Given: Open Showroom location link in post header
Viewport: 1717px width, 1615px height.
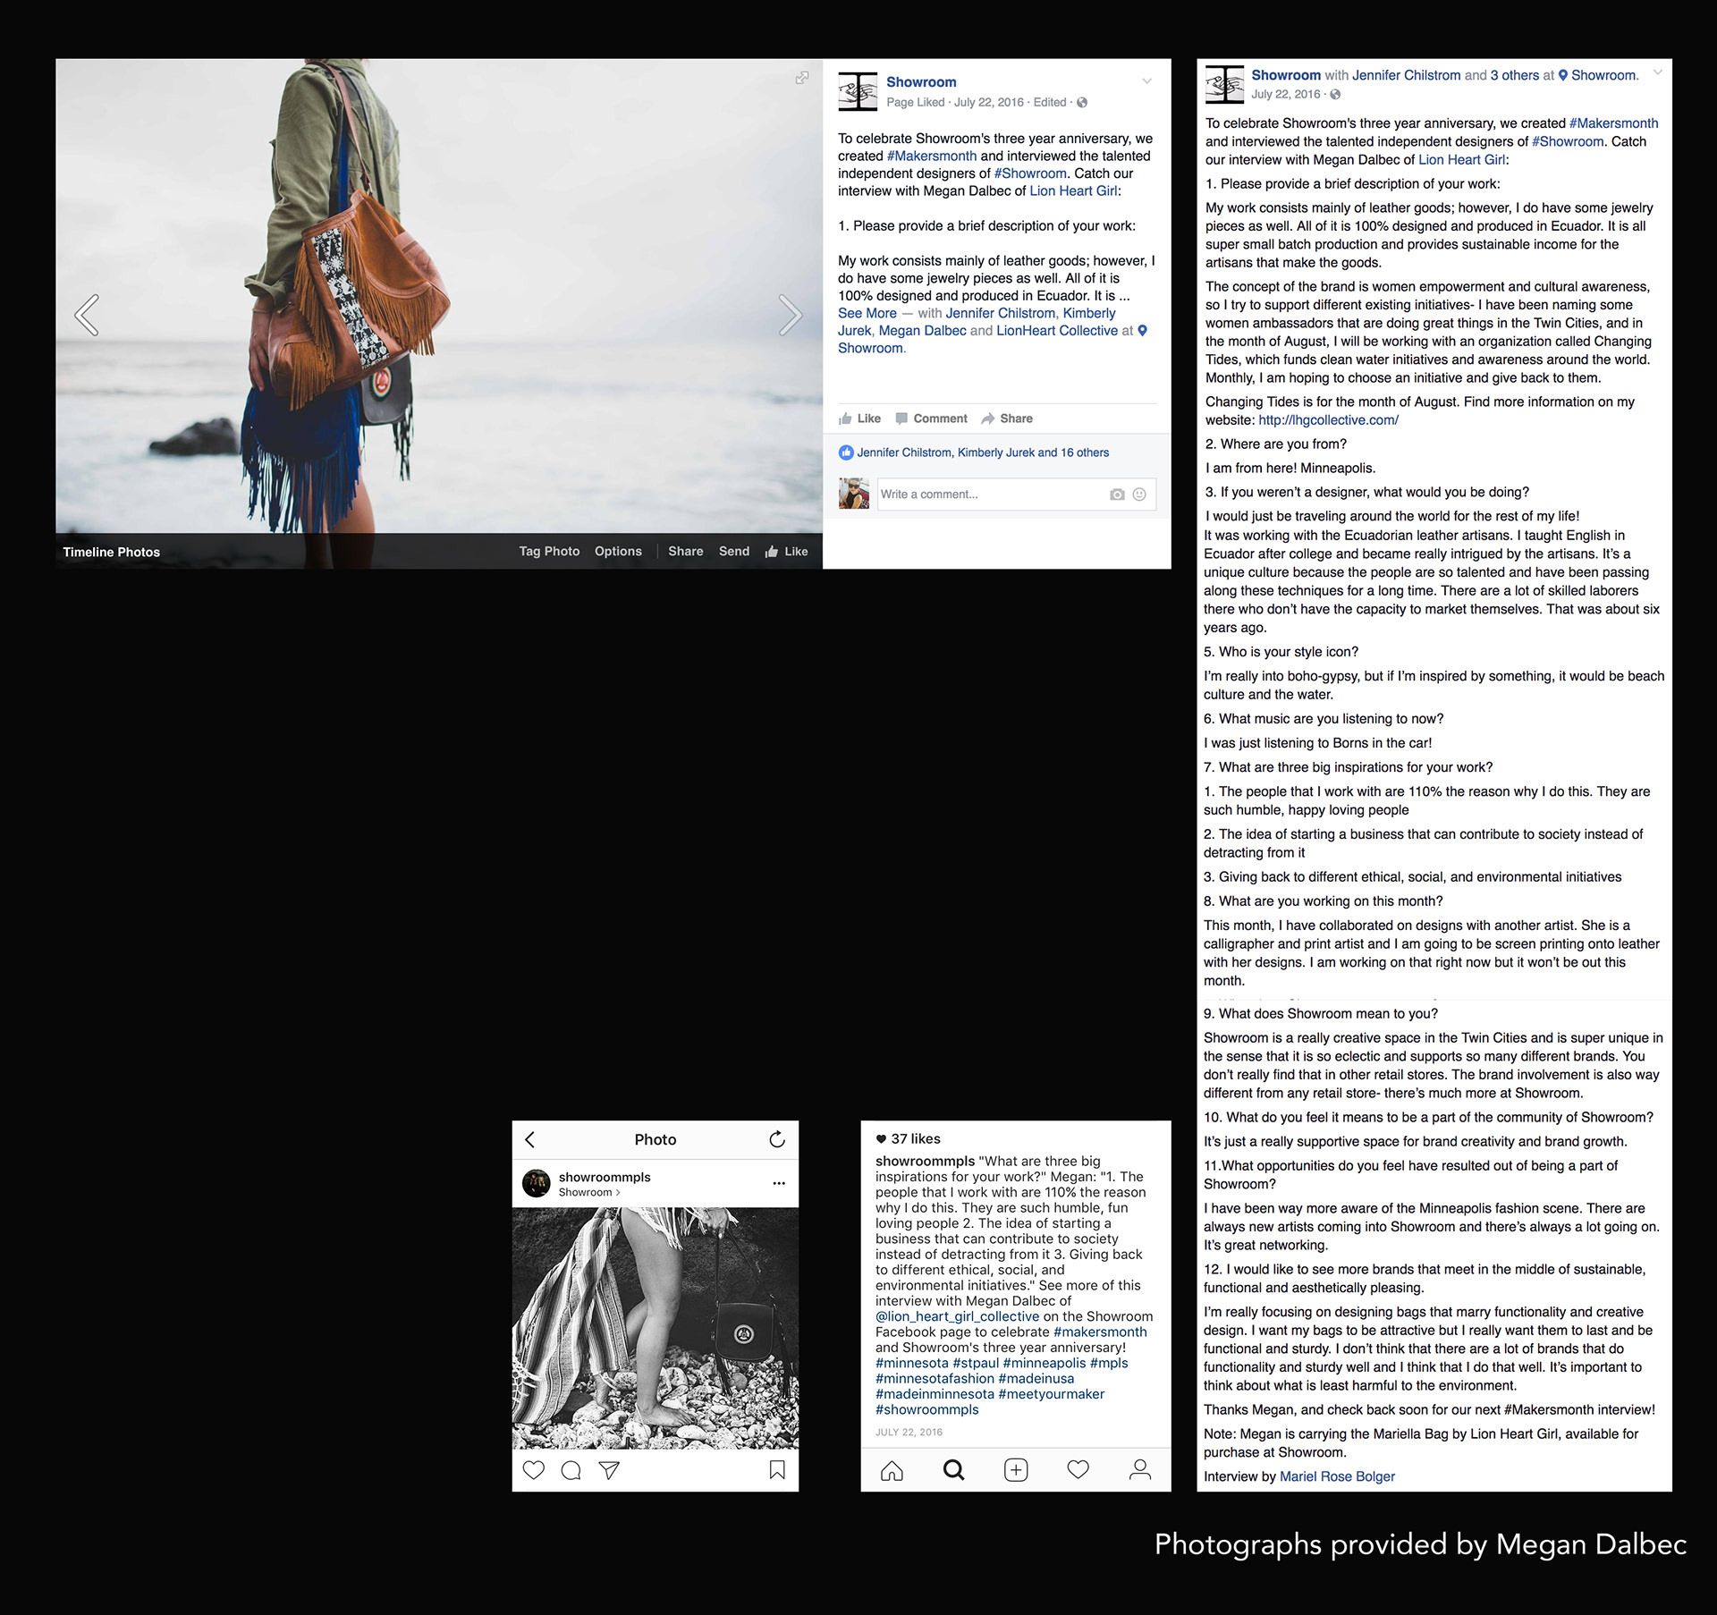Looking at the screenshot, I should (1598, 75).
